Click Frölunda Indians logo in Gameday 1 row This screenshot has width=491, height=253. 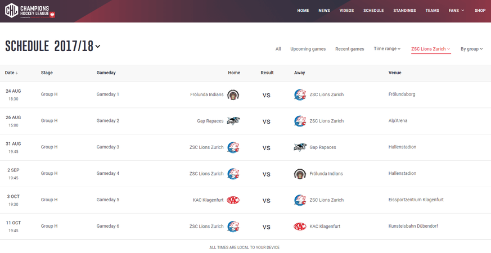click(x=233, y=94)
